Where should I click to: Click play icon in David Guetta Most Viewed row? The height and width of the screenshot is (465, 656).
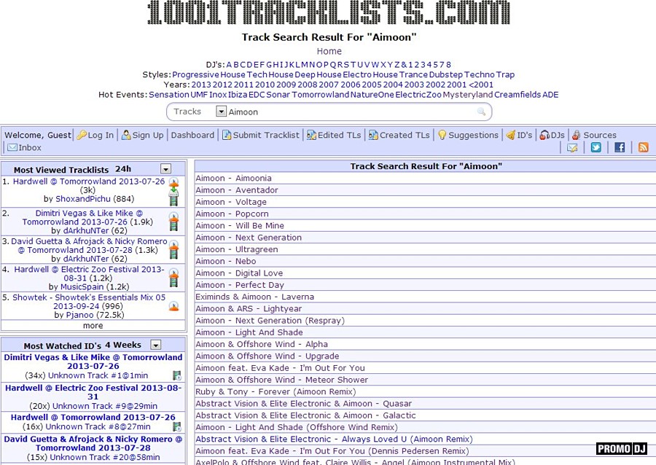[173, 245]
